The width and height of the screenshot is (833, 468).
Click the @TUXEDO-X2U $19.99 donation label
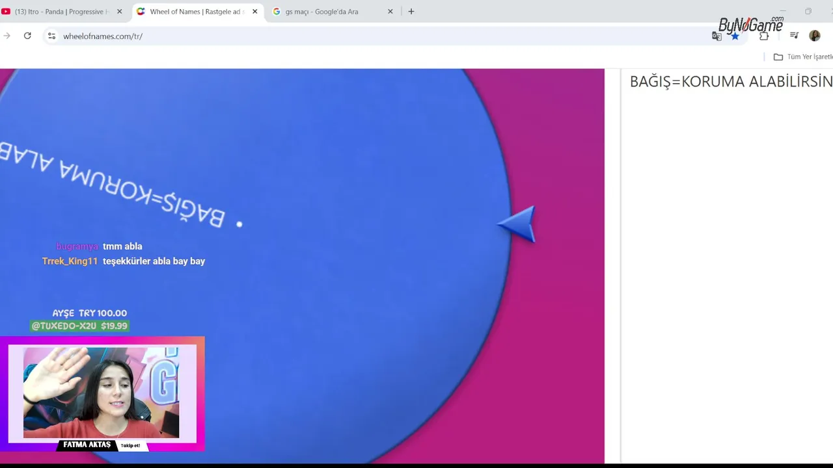(79, 326)
